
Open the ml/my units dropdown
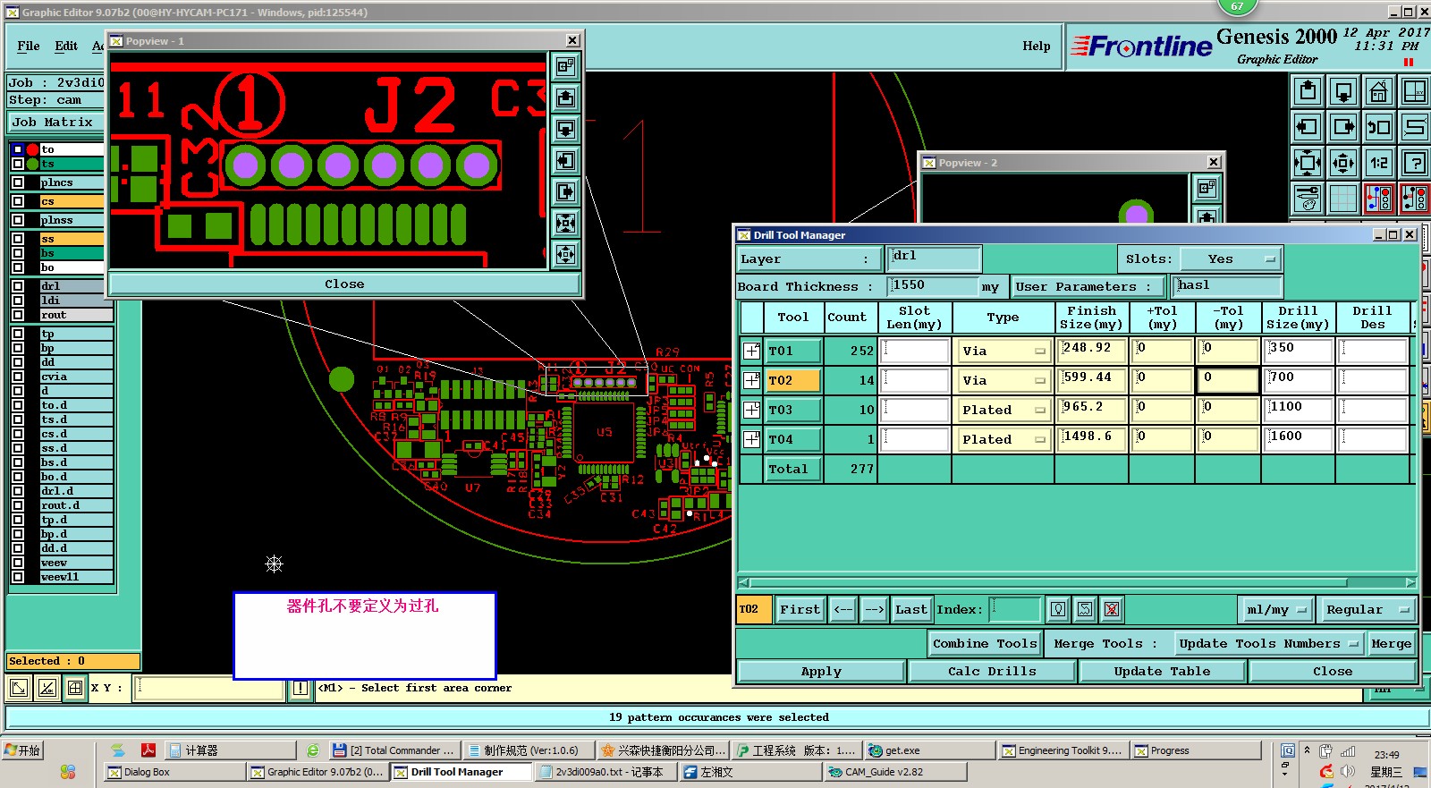point(1276,609)
